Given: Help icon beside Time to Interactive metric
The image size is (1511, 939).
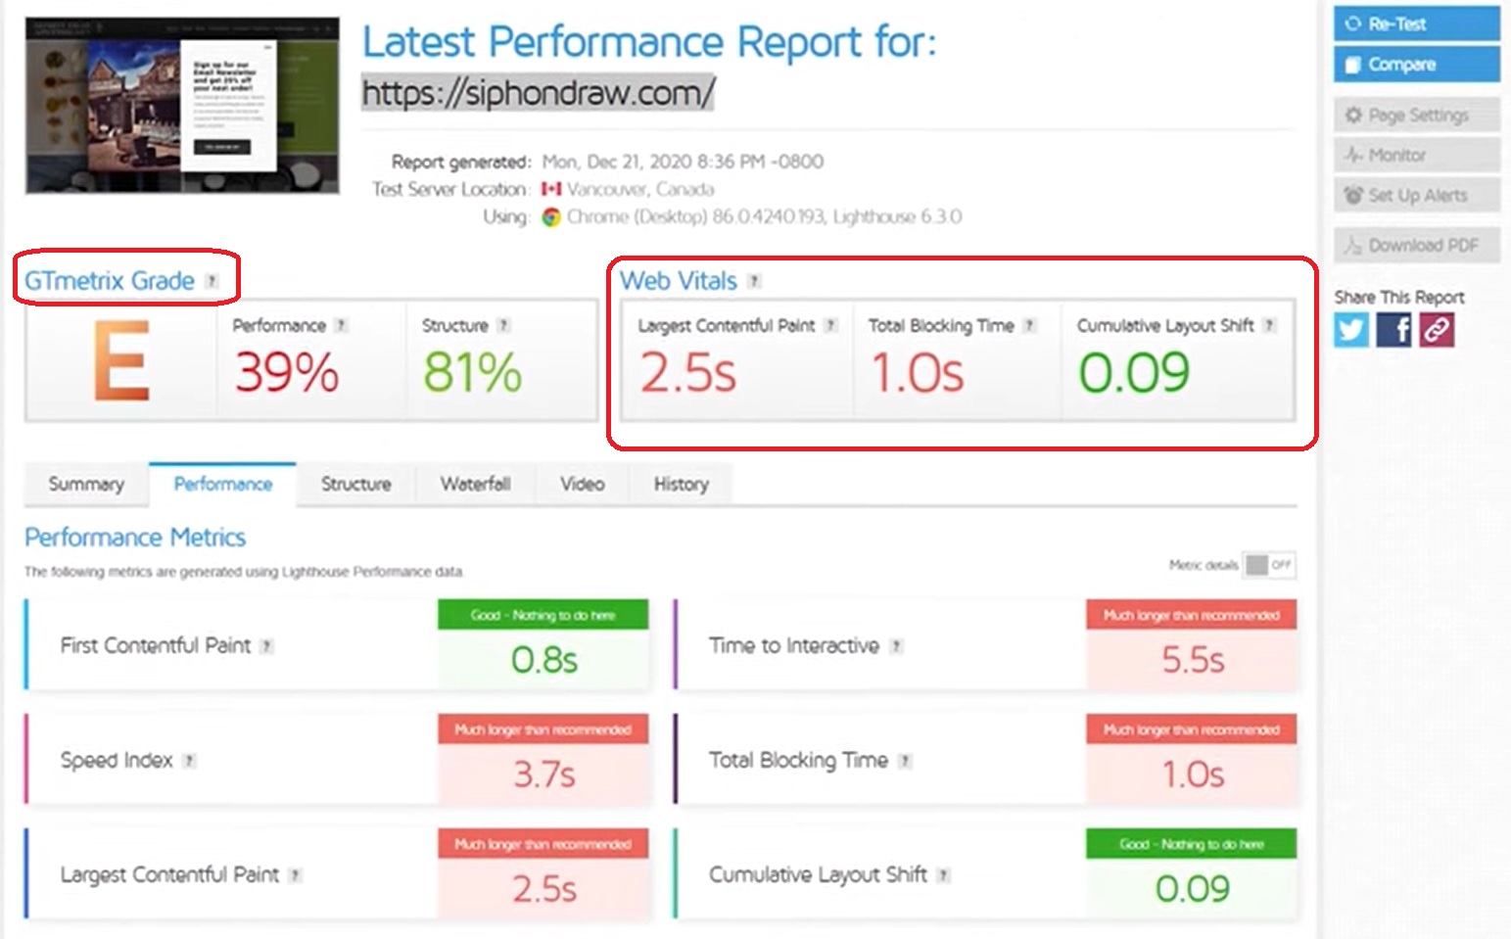Looking at the screenshot, I should pyautogui.click(x=896, y=646).
